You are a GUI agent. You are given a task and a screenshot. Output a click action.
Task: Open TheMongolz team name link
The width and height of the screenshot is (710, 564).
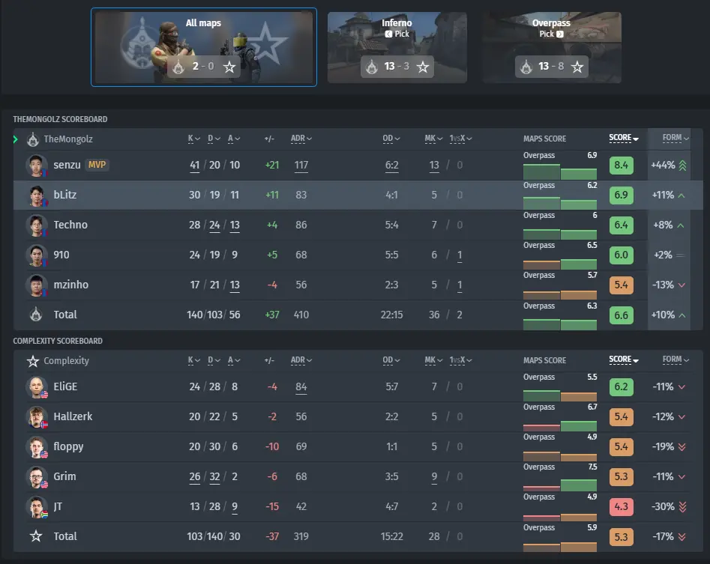(x=68, y=139)
